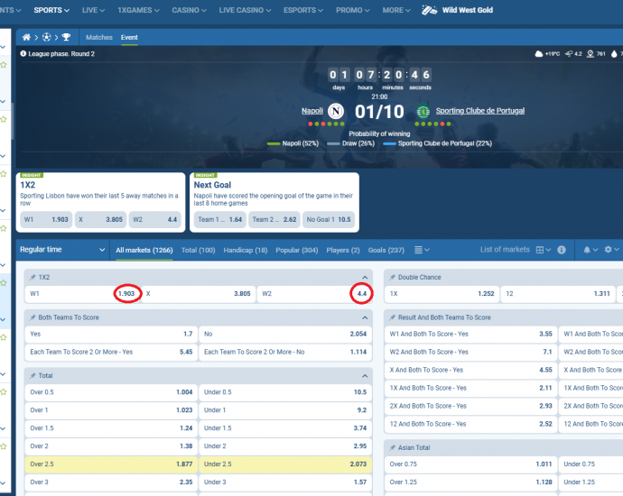Screen dimensions: 623x496
Task: Open the LIVE menu dropdown
Action: [93, 10]
